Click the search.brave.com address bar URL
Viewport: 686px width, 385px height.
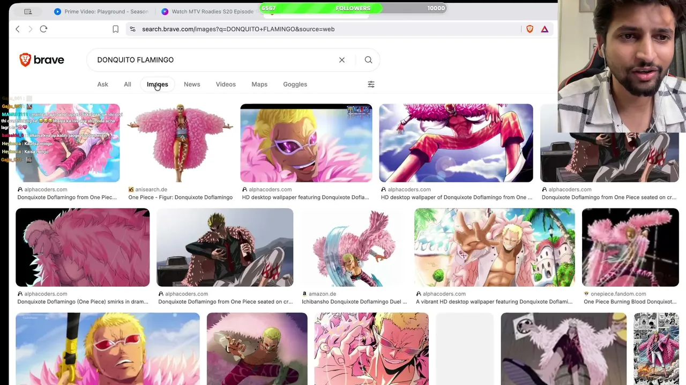(x=238, y=29)
